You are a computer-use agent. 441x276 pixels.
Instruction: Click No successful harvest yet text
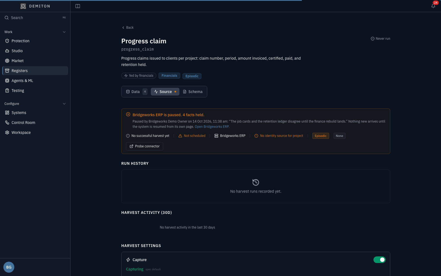(150, 136)
